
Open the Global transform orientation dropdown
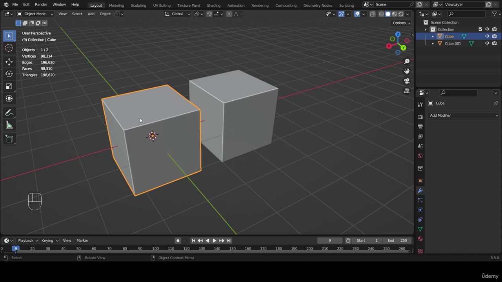click(x=177, y=14)
